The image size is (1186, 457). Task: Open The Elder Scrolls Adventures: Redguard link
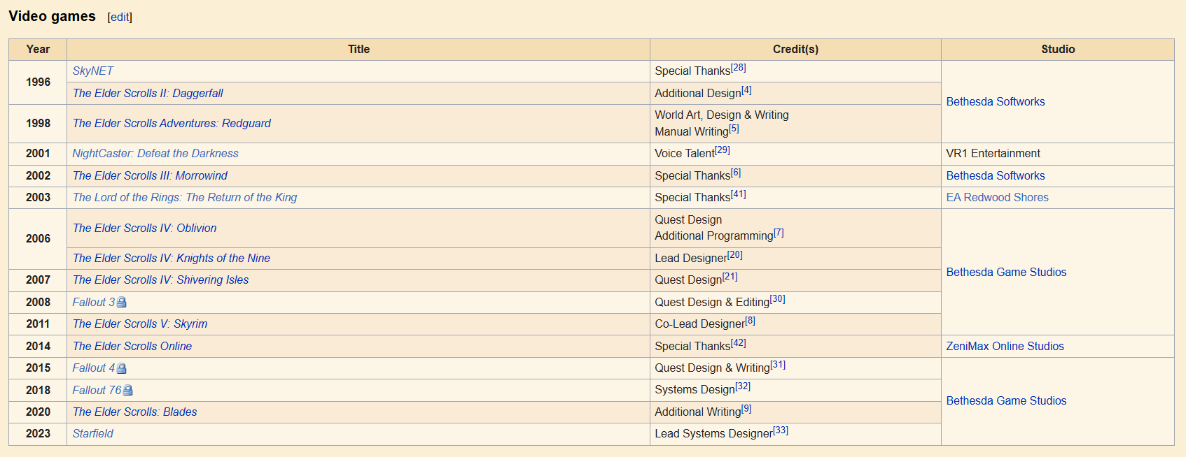click(x=172, y=124)
